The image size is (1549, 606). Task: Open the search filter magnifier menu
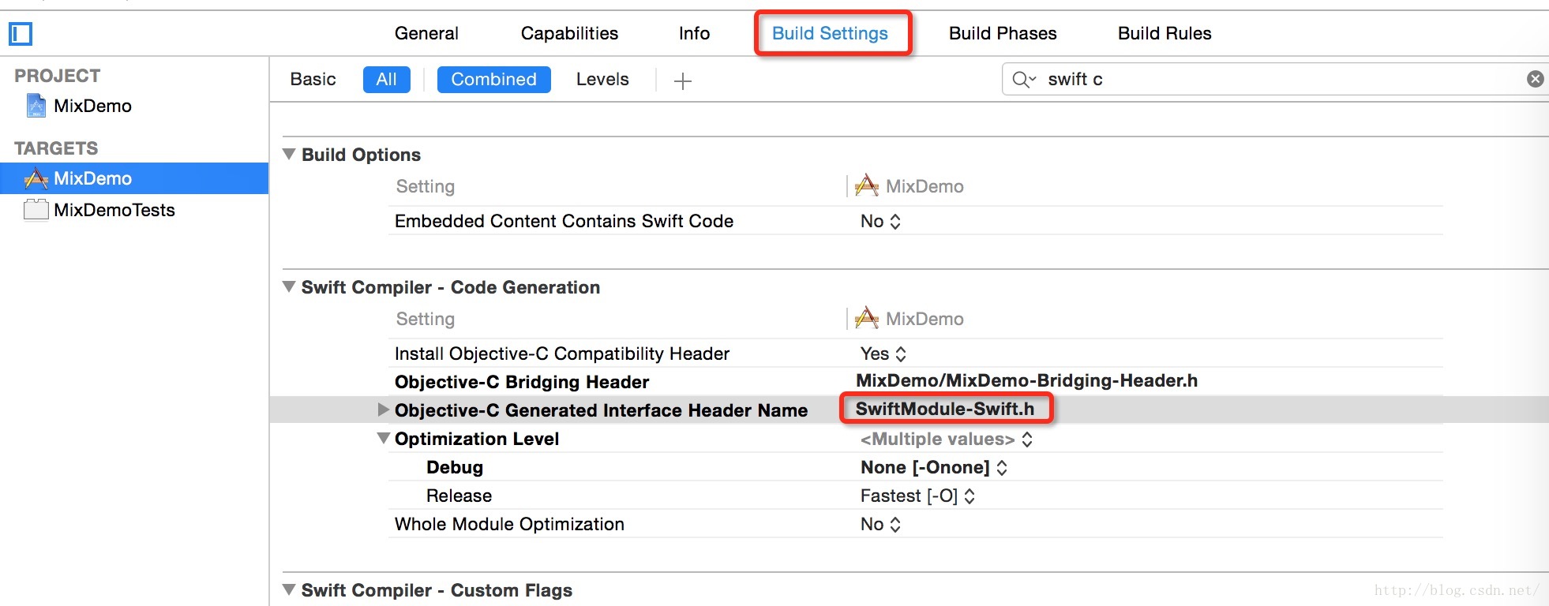point(1024,79)
